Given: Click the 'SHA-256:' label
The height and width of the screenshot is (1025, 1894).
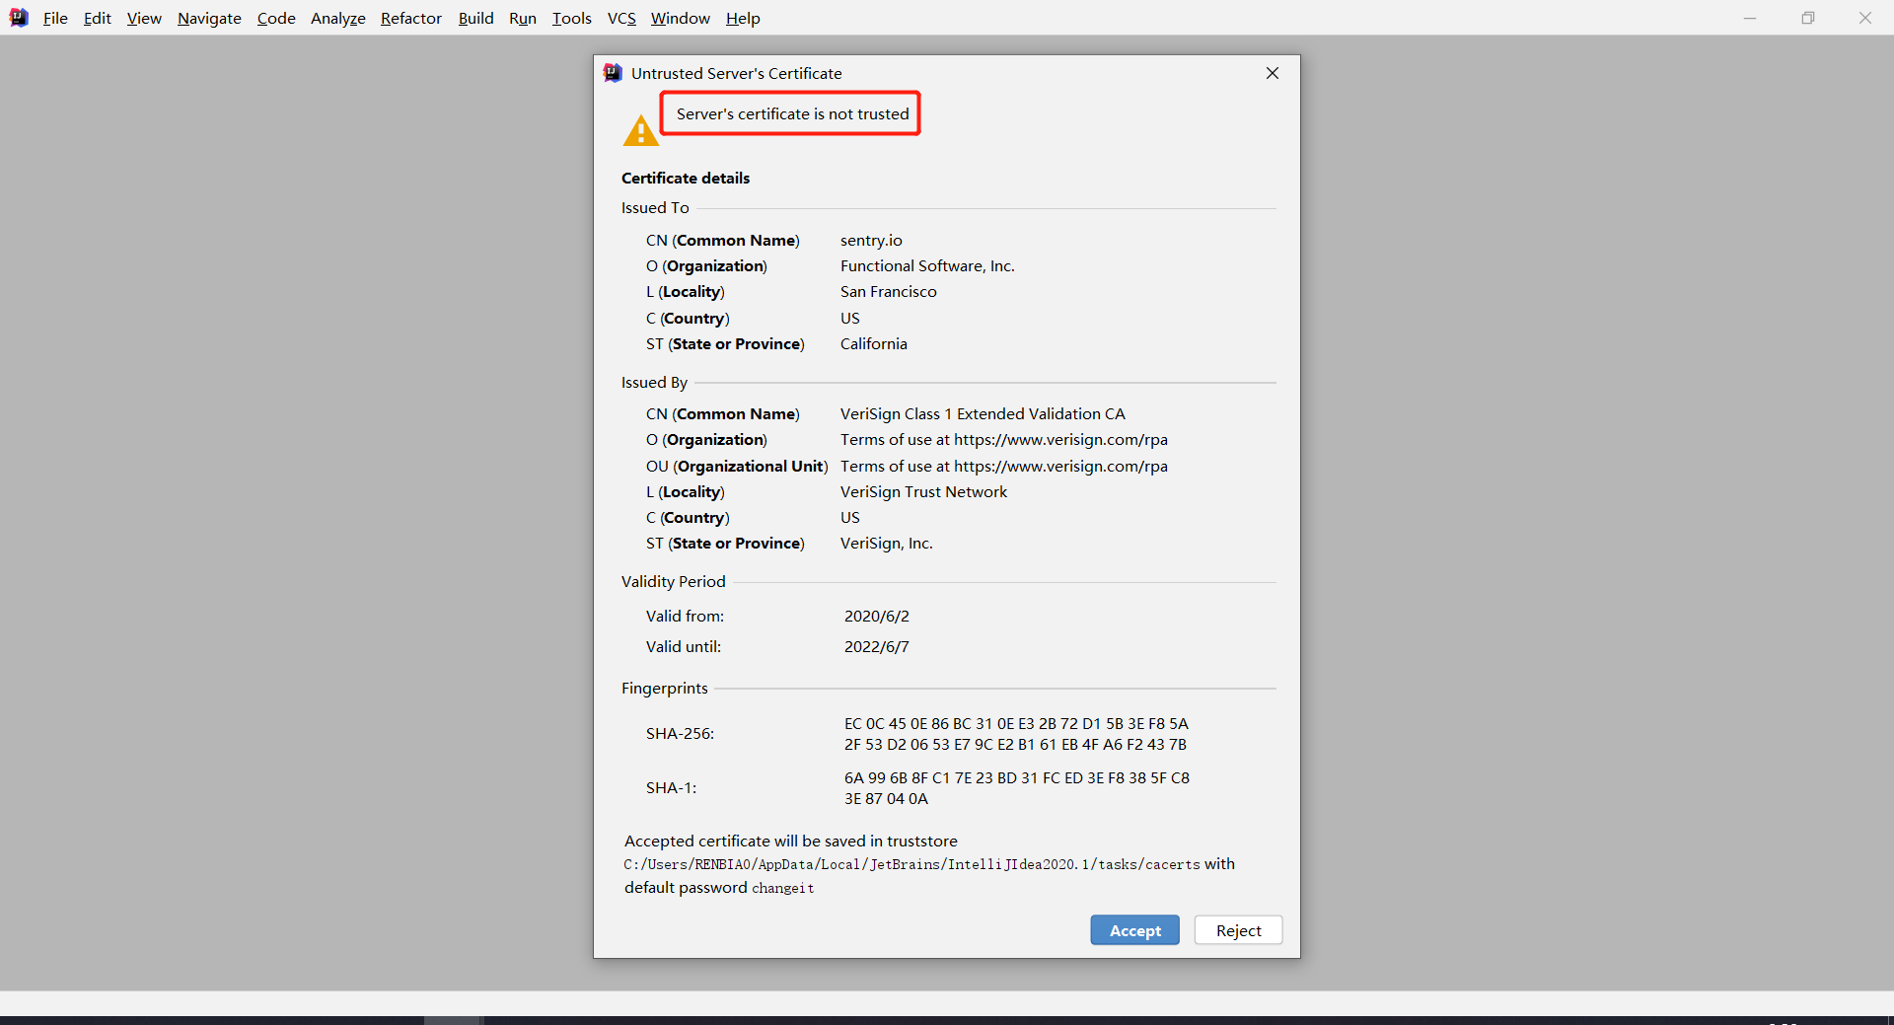Looking at the screenshot, I should coord(680,733).
